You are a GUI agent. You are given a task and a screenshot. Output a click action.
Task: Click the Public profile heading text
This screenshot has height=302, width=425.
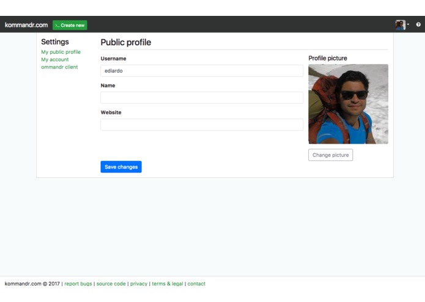coord(126,42)
